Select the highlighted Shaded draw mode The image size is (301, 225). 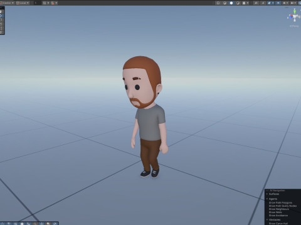coord(231,3)
